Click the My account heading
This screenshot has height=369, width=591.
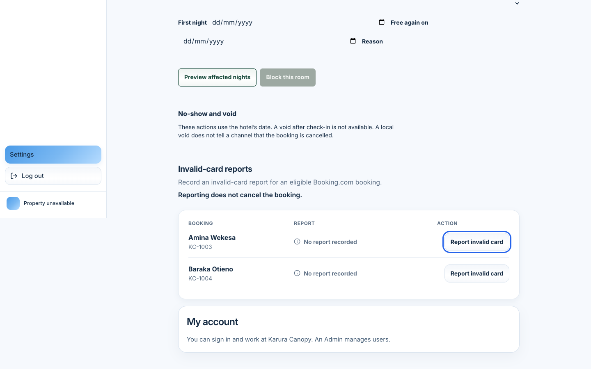click(x=213, y=322)
